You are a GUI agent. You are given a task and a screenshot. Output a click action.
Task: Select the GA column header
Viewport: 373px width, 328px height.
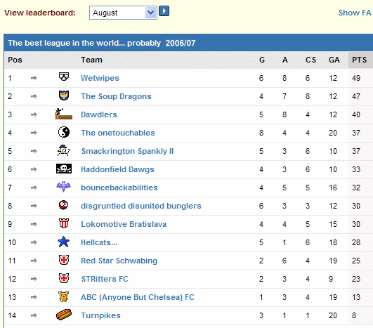[x=334, y=60]
